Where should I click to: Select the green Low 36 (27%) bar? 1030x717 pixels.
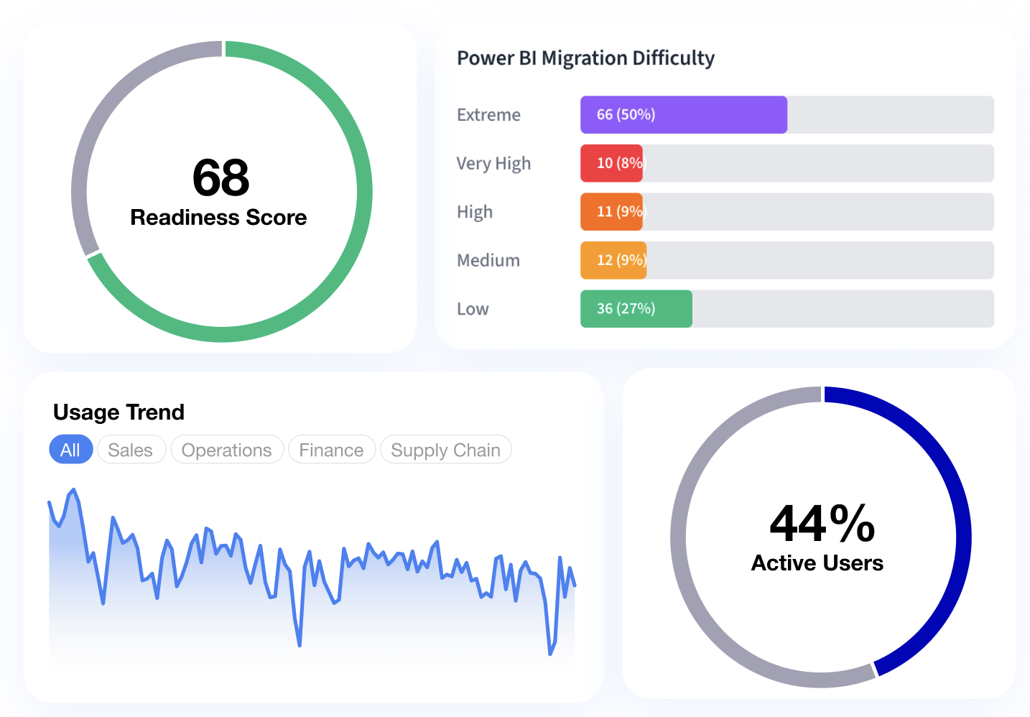[x=636, y=309]
